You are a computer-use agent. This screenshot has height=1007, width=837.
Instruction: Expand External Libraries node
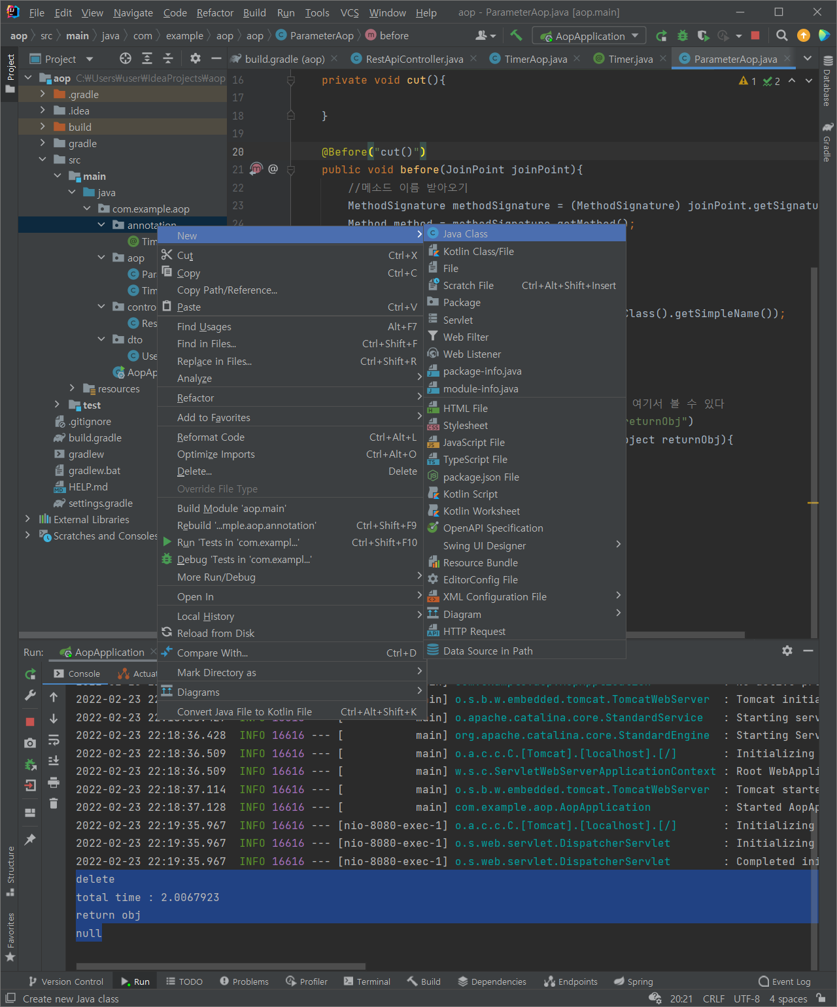tap(27, 519)
